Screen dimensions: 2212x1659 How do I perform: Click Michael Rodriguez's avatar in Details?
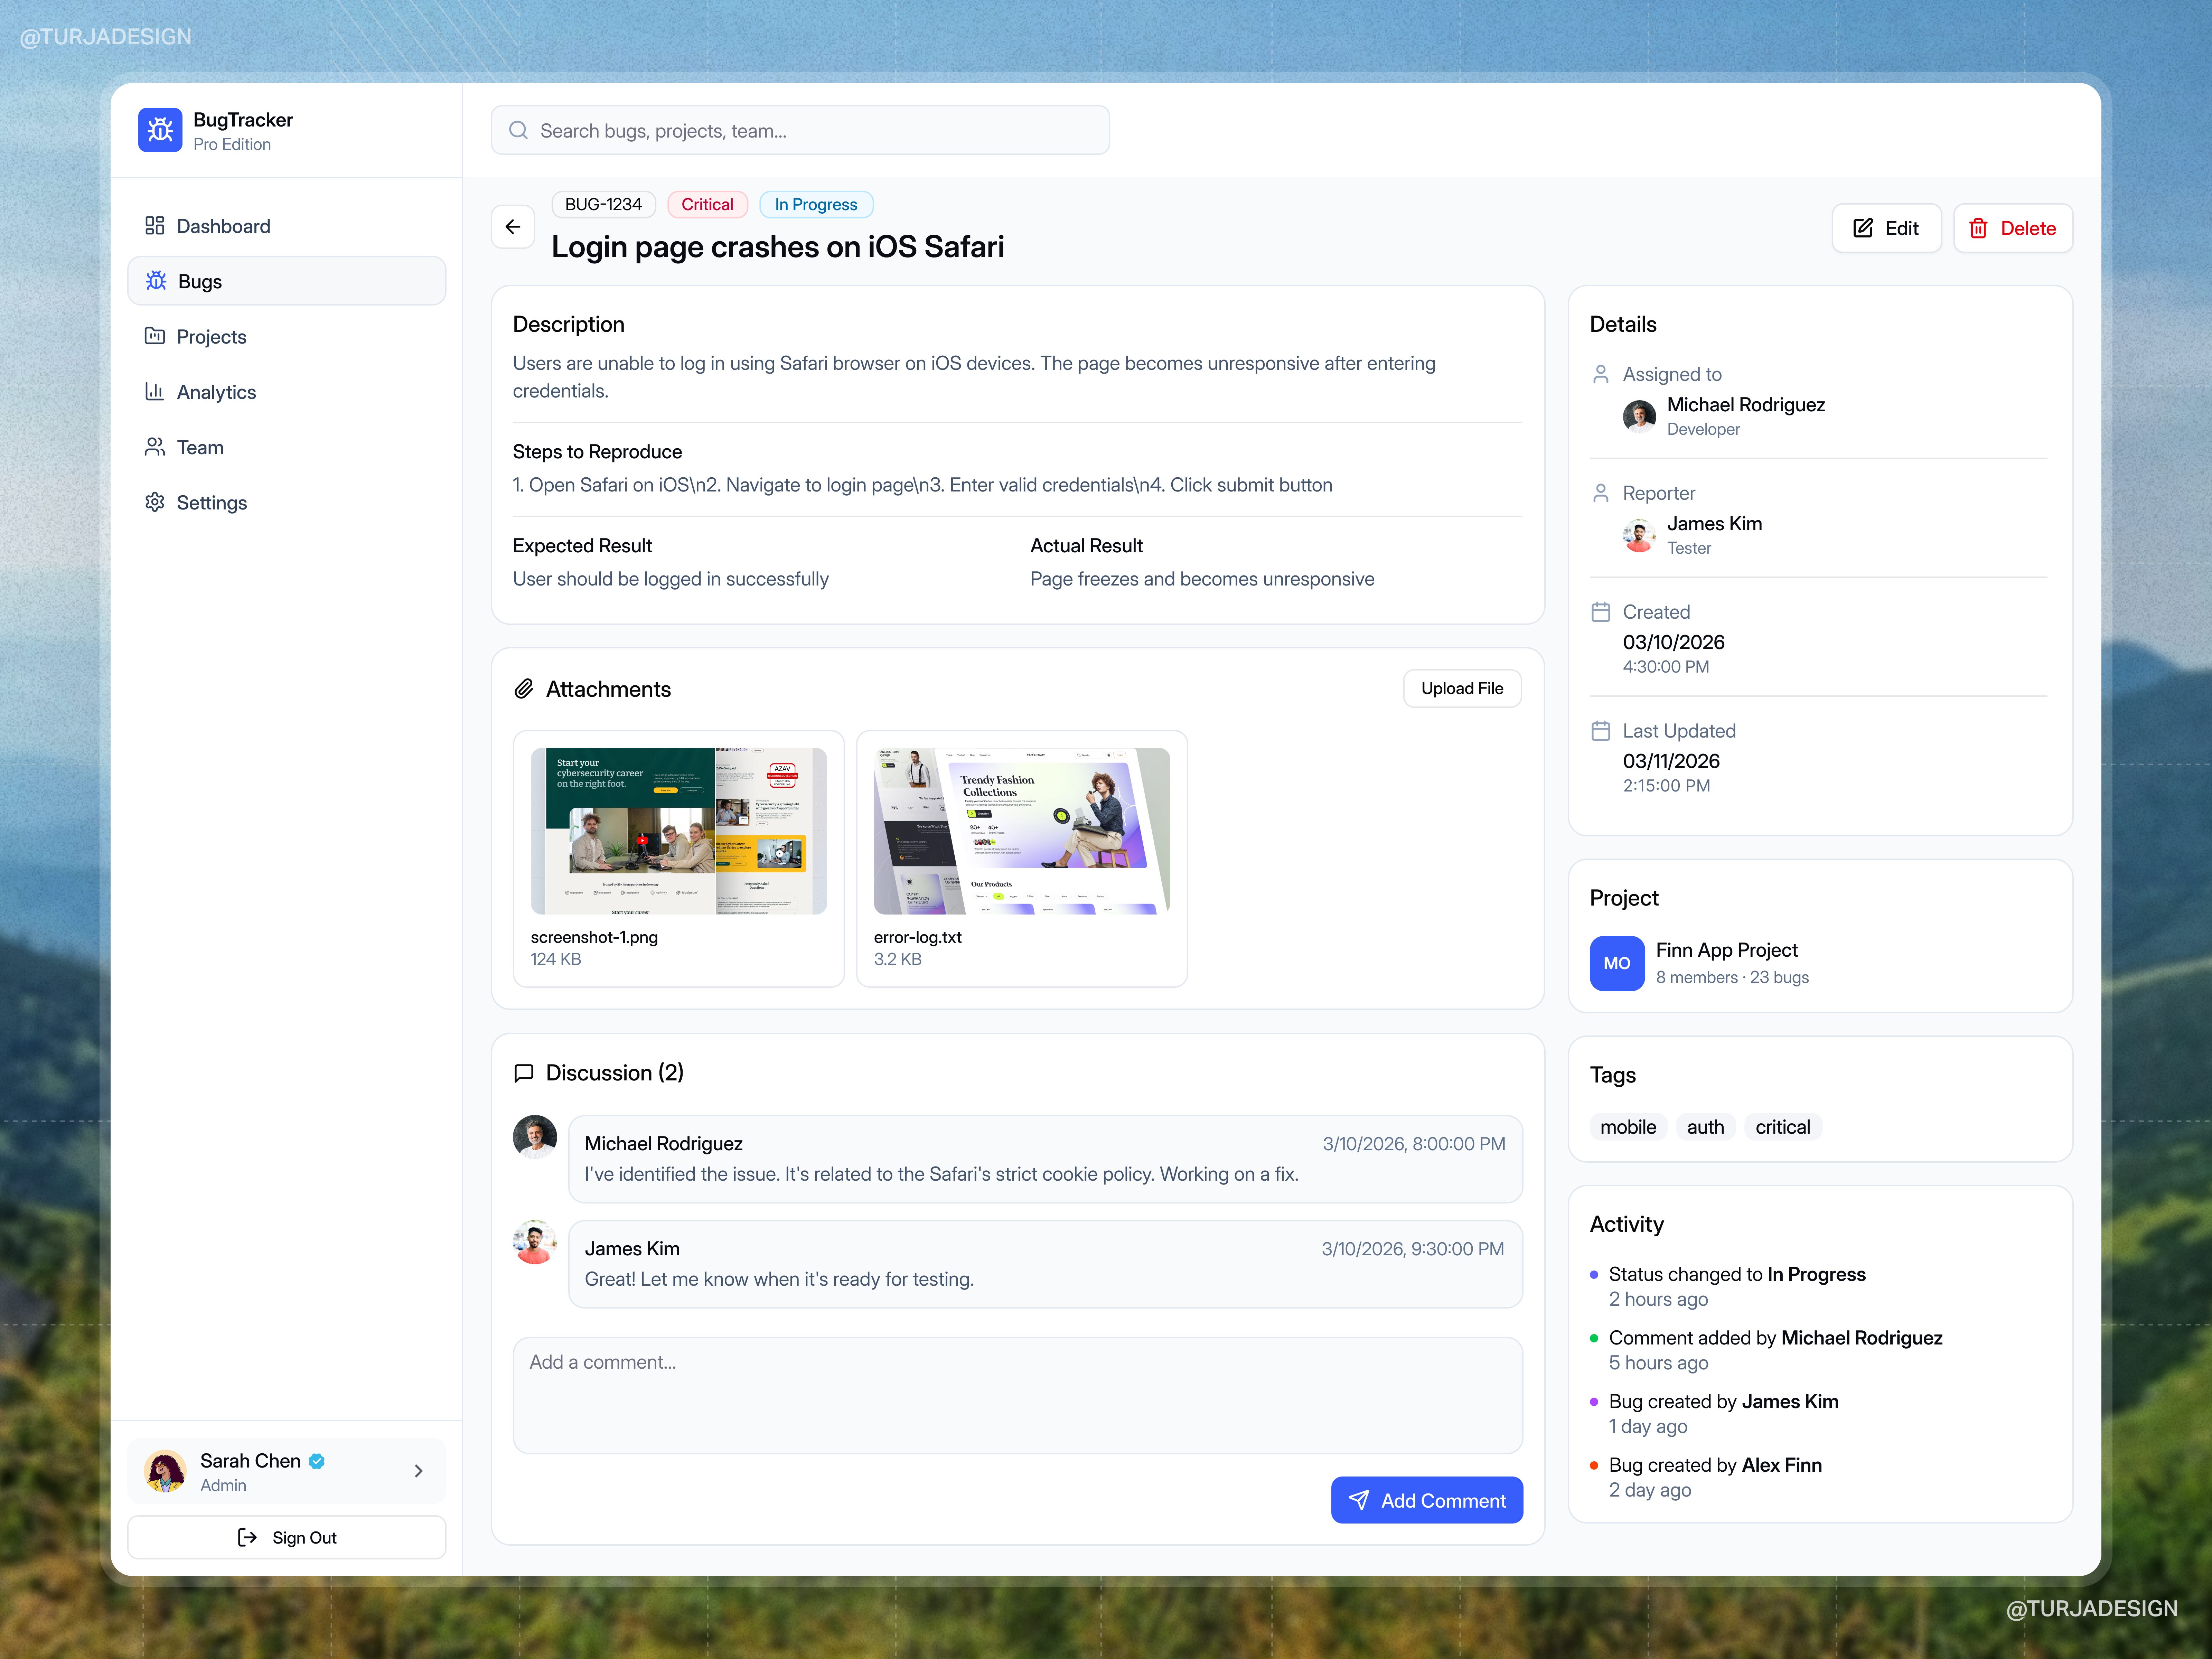pos(1639,416)
